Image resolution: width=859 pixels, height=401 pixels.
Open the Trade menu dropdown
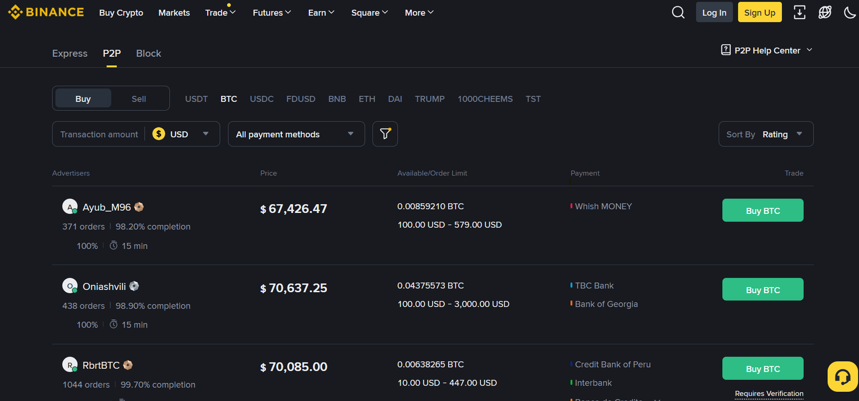[x=220, y=12]
